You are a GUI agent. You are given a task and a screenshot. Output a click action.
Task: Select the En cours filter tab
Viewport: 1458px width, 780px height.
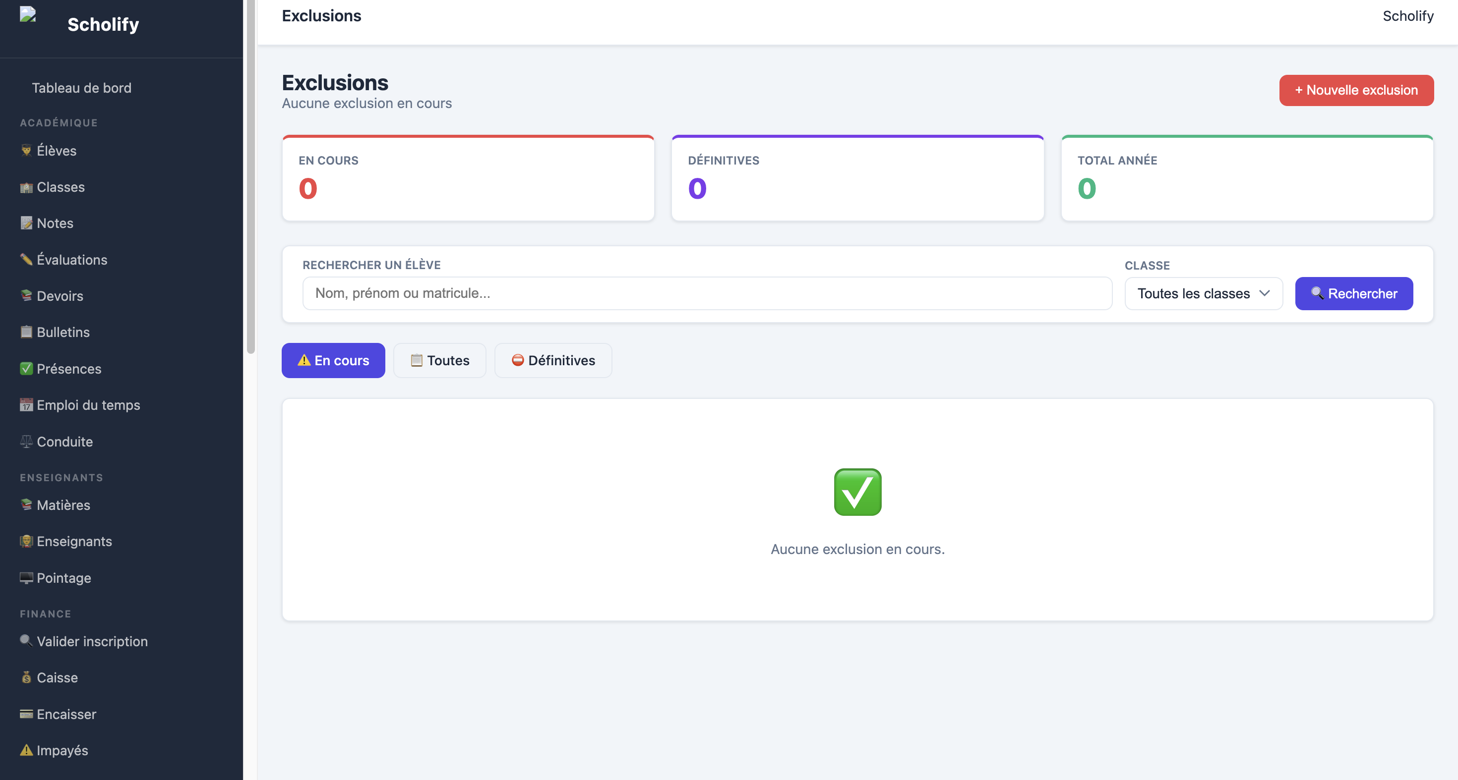333,360
